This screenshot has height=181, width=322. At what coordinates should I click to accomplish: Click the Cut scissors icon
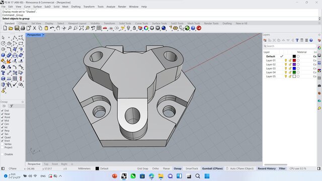pos(35,28)
